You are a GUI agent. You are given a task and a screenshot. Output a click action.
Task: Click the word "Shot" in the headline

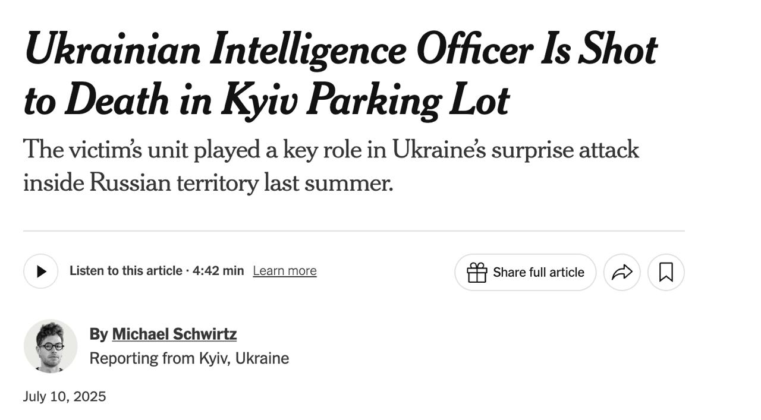[x=617, y=50]
